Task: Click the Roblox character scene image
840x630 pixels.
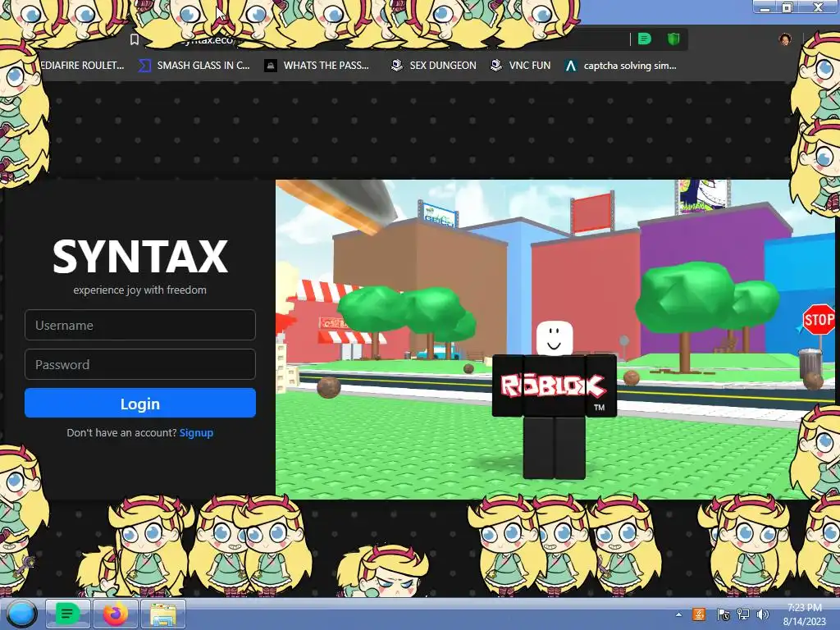Action: (x=555, y=339)
